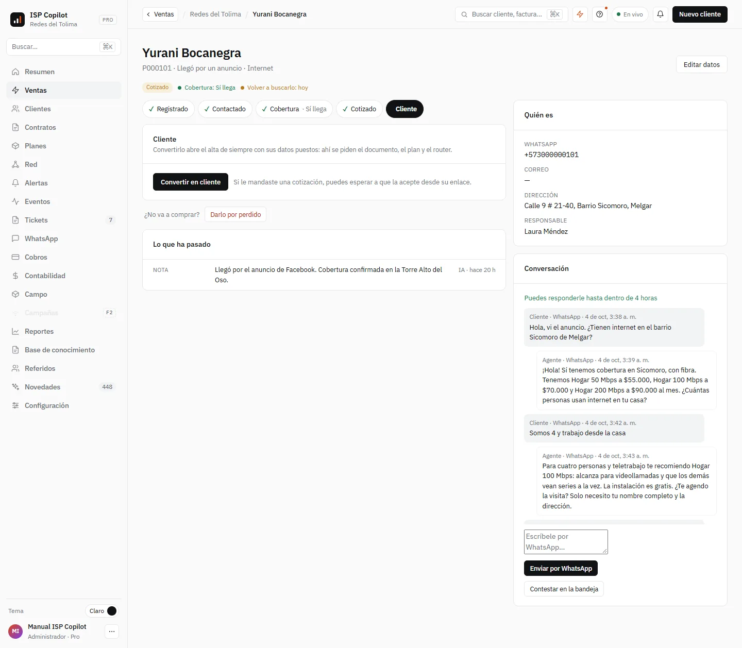Open Red network icon in sidebar
The image size is (742, 648).
point(15,164)
